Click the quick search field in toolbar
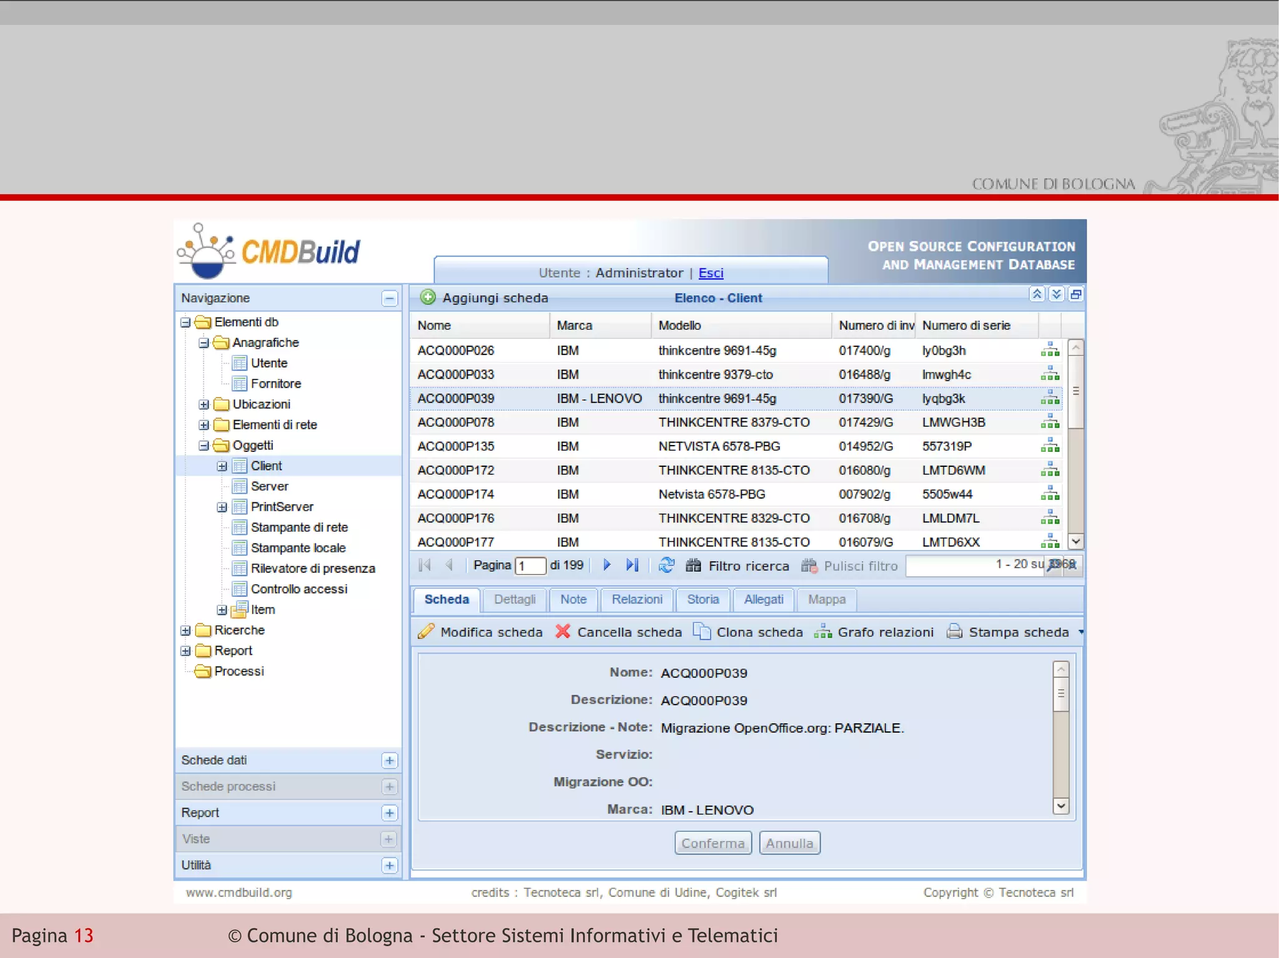 pyautogui.click(x=975, y=565)
